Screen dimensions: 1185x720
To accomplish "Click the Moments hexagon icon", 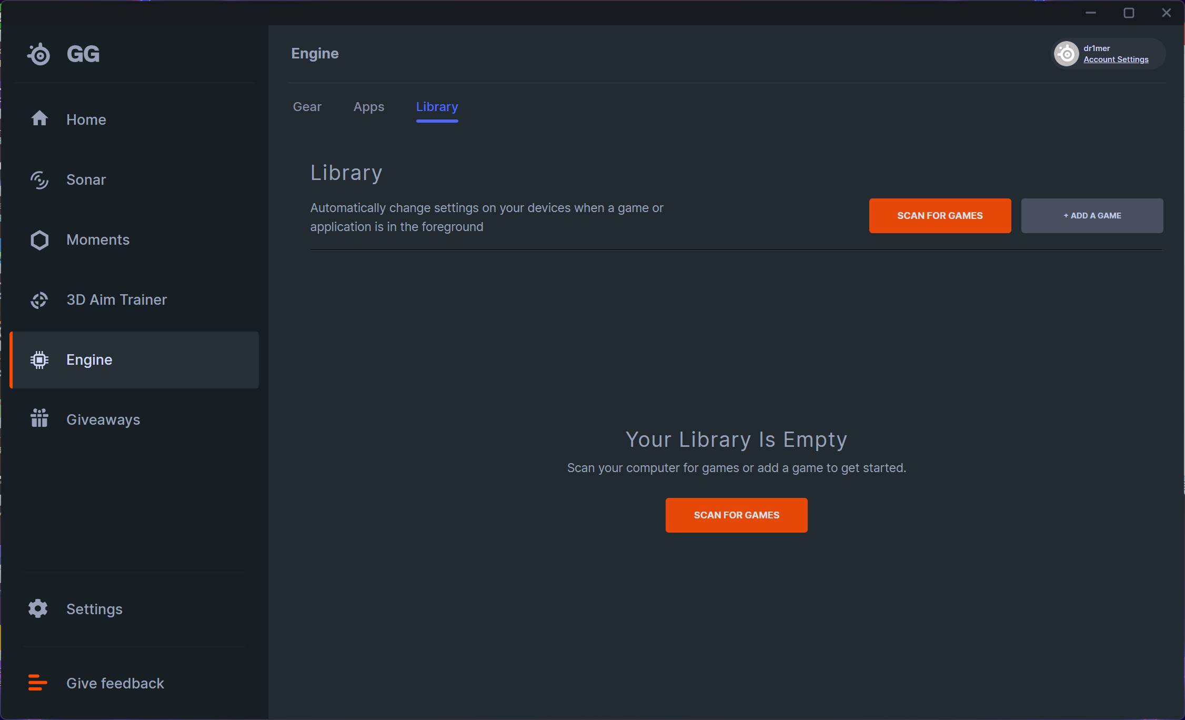I will pyautogui.click(x=39, y=240).
